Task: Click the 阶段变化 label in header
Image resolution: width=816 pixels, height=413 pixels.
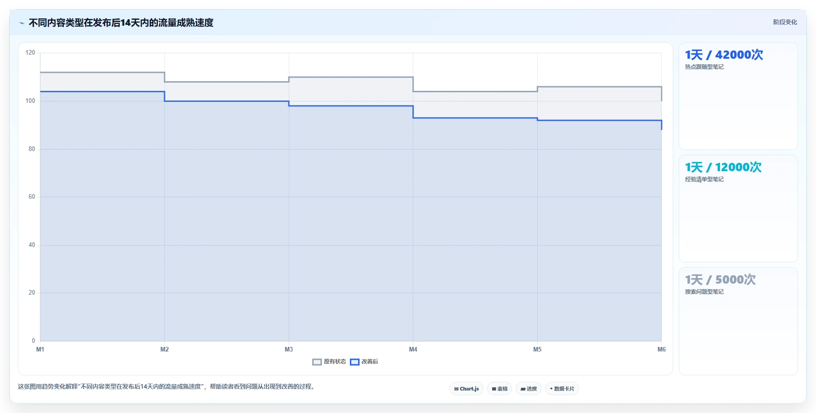Action: tap(785, 22)
